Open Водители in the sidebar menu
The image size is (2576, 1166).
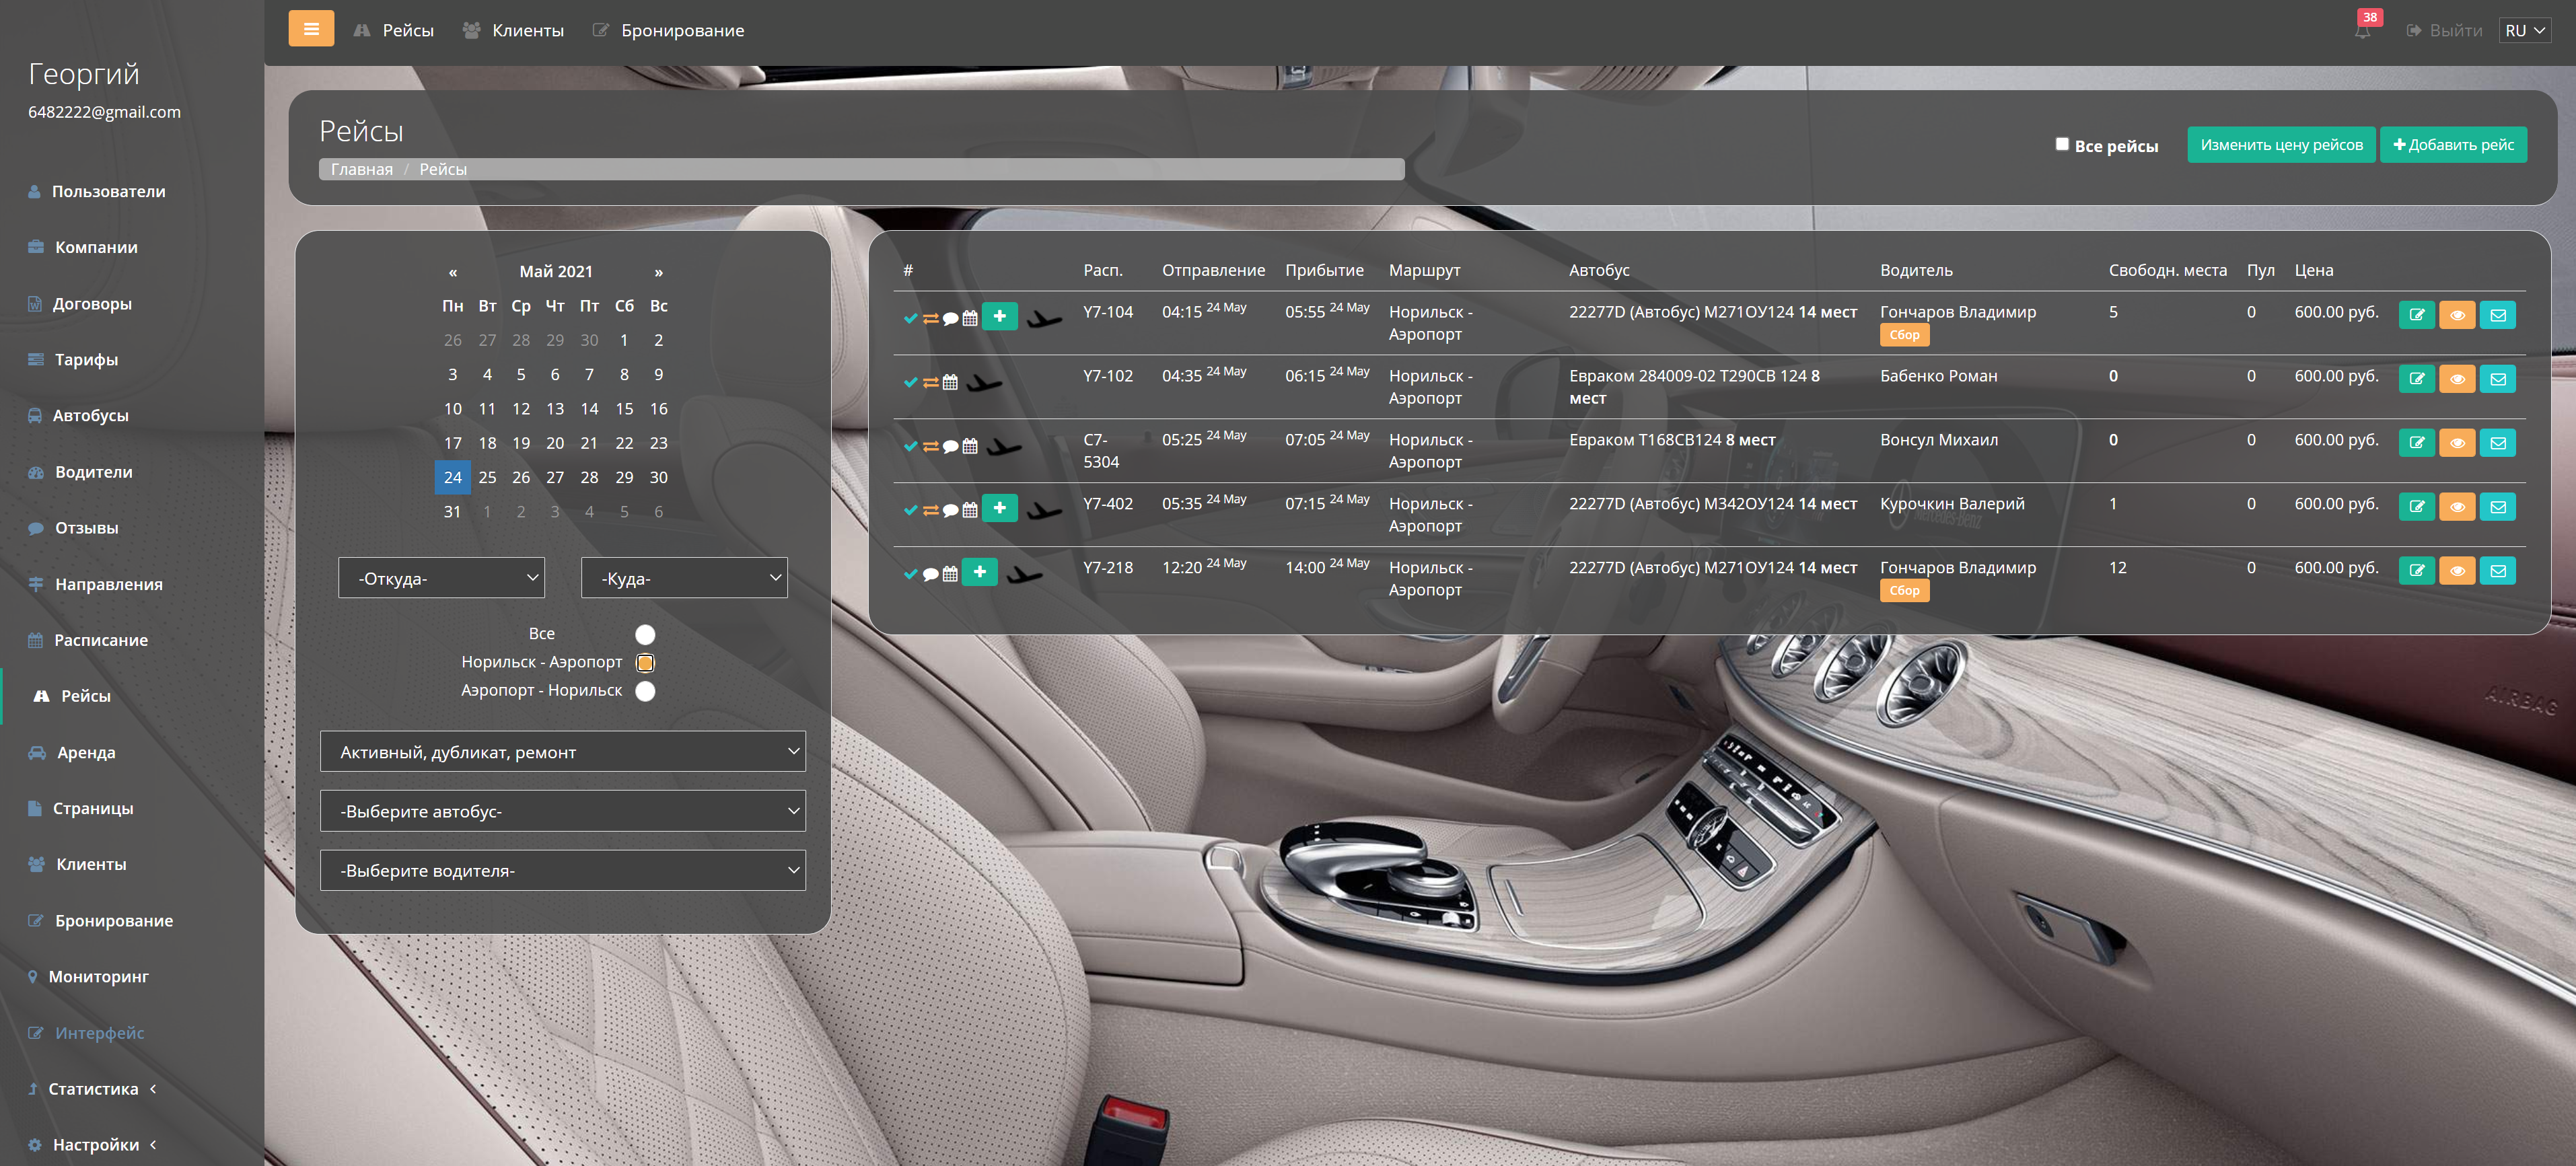(93, 472)
